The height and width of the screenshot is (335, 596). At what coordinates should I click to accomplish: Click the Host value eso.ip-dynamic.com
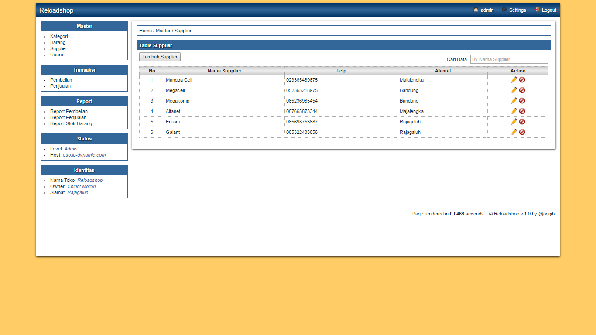click(84, 155)
